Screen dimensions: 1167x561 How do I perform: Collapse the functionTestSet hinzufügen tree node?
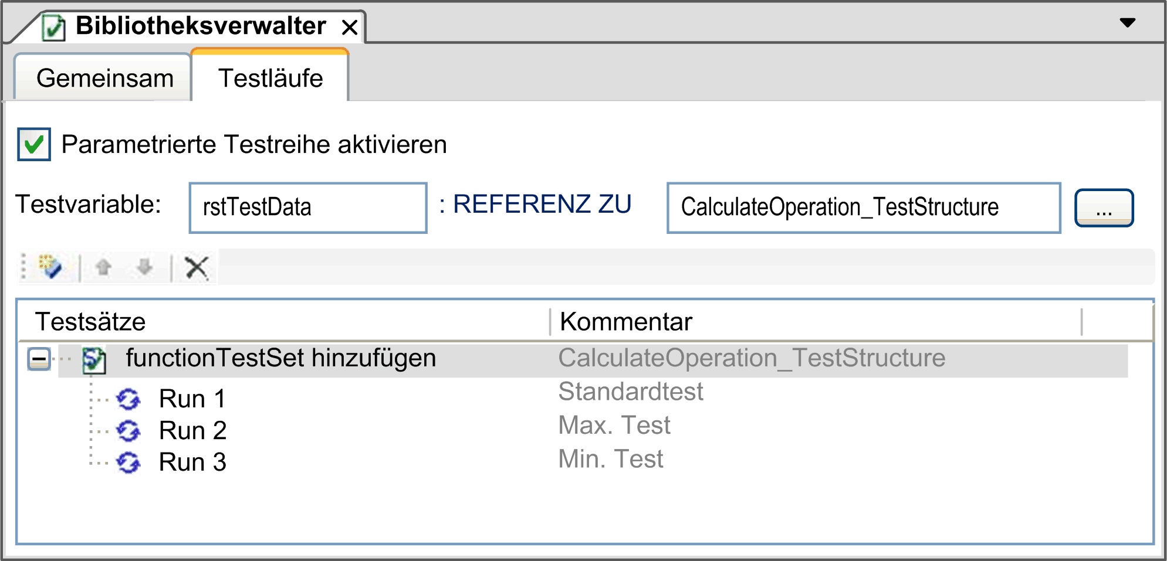tap(39, 358)
